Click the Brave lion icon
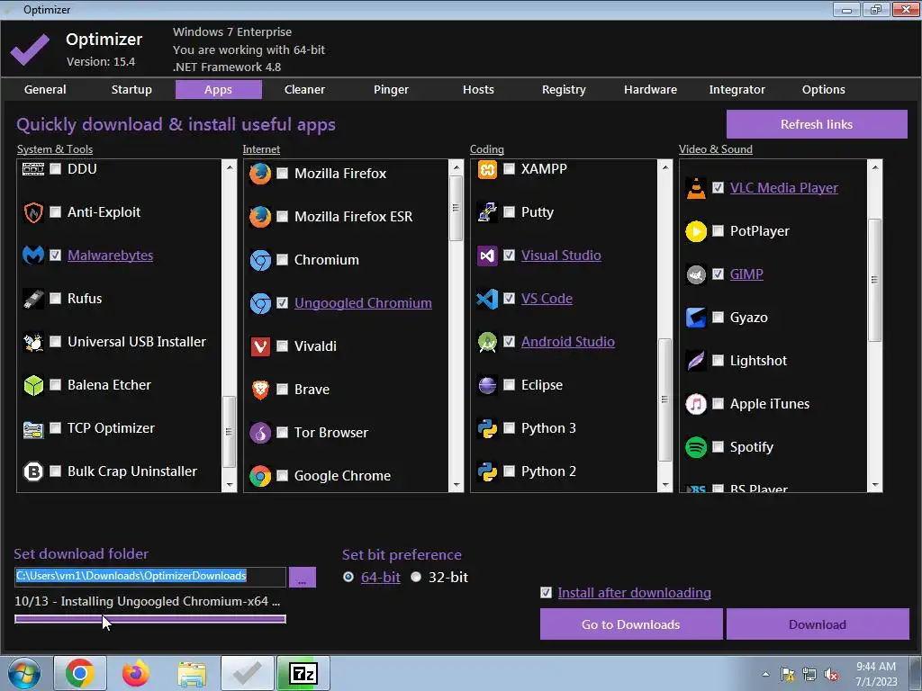Image resolution: width=922 pixels, height=691 pixels. [260, 390]
